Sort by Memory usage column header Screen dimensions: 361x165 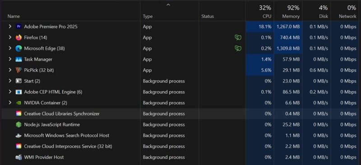coord(288,11)
